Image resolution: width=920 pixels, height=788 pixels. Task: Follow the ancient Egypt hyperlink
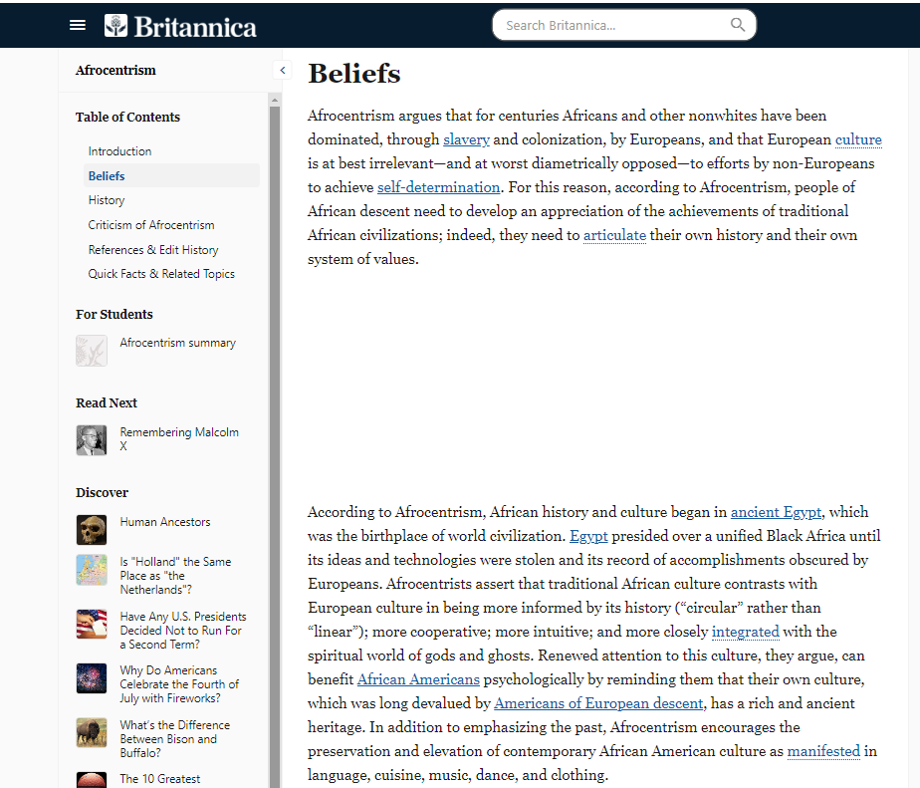[776, 512]
